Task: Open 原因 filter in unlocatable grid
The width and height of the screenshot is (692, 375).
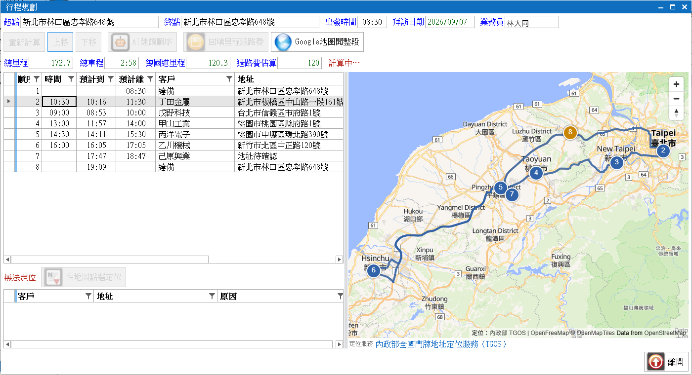Action: (x=340, y=296)
